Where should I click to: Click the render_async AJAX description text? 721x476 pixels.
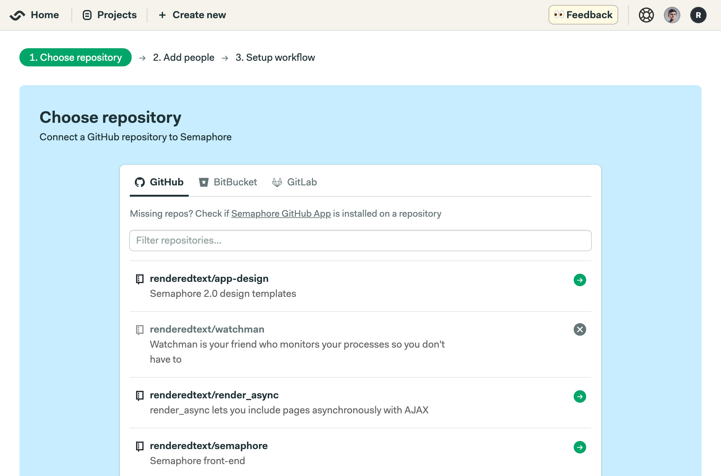289,410
